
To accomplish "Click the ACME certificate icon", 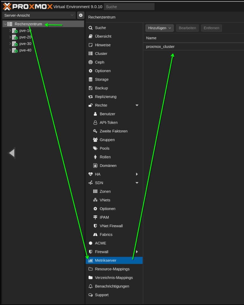I will 90,243.
